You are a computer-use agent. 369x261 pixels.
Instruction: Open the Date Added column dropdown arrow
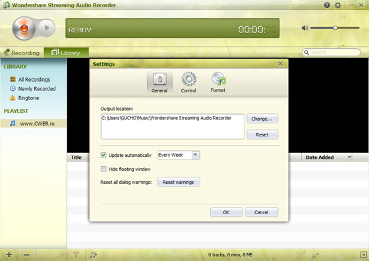coord(349,157)
